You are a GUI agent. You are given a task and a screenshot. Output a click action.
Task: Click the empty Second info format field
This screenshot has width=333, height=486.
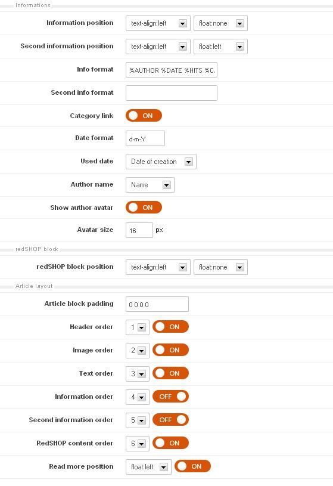172,93
